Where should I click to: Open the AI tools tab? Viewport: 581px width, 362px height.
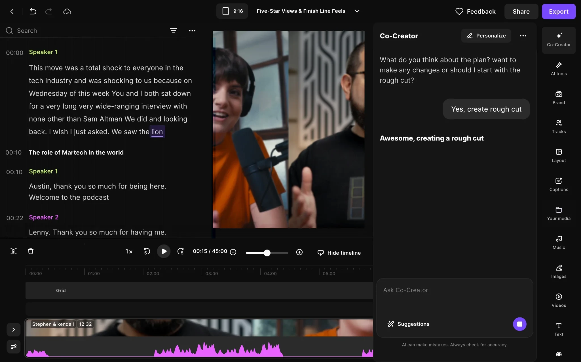click(x=559, y=69)
